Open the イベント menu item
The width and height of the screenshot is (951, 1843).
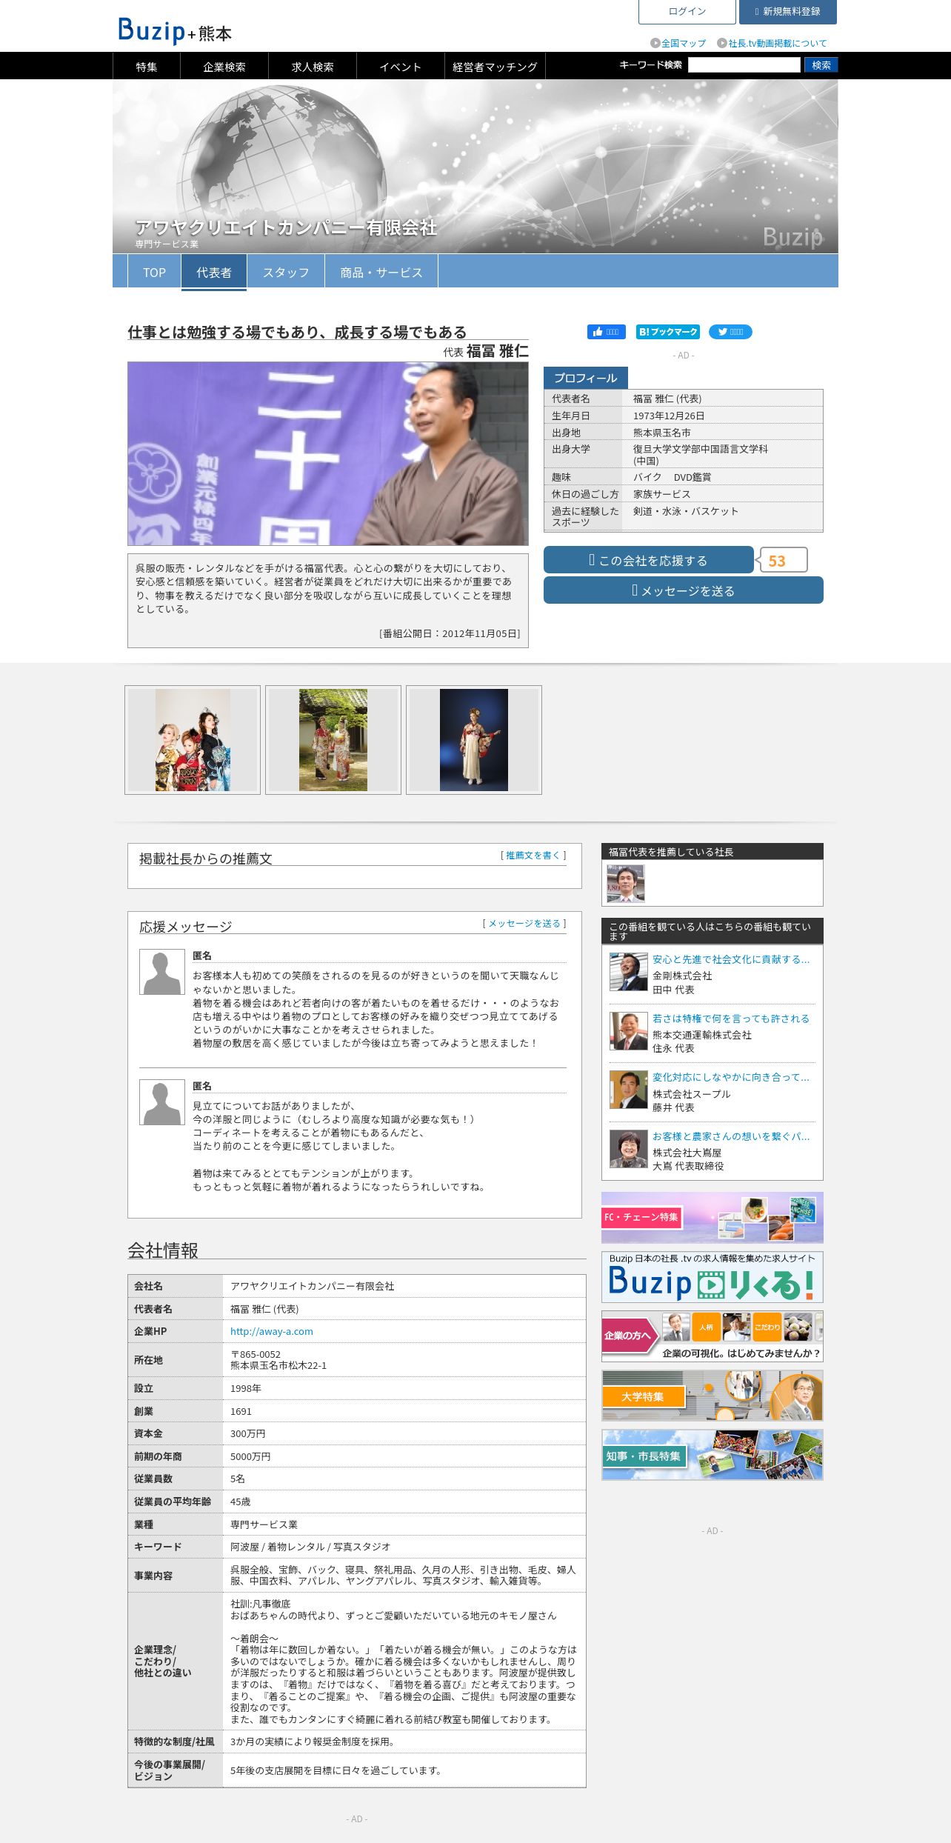401,67
